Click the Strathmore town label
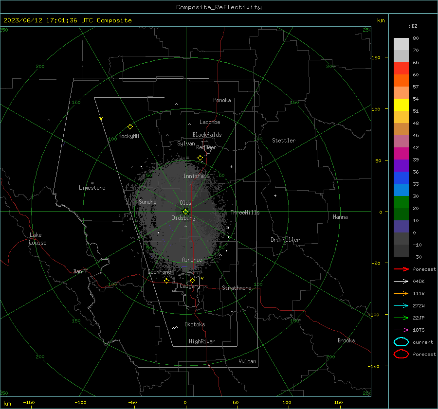 click(x=237, y=288)
